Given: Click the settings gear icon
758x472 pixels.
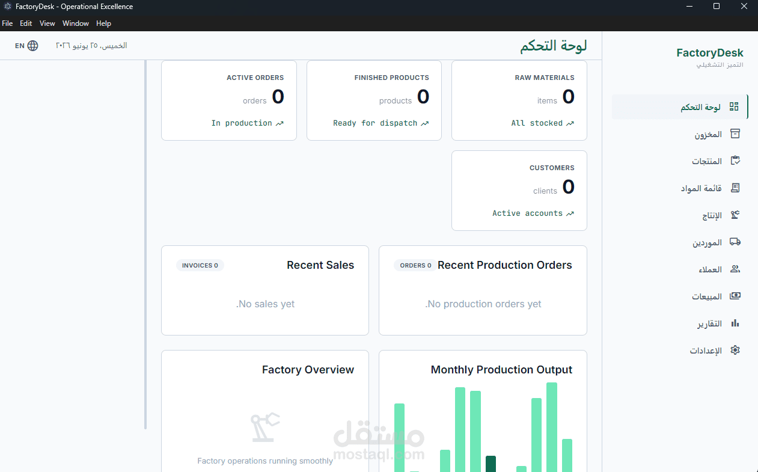Looking at the screenshot, I should pyautogui.click(x=735, y=350).
